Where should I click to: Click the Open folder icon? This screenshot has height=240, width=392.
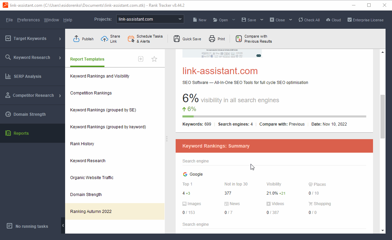(215, 20)
